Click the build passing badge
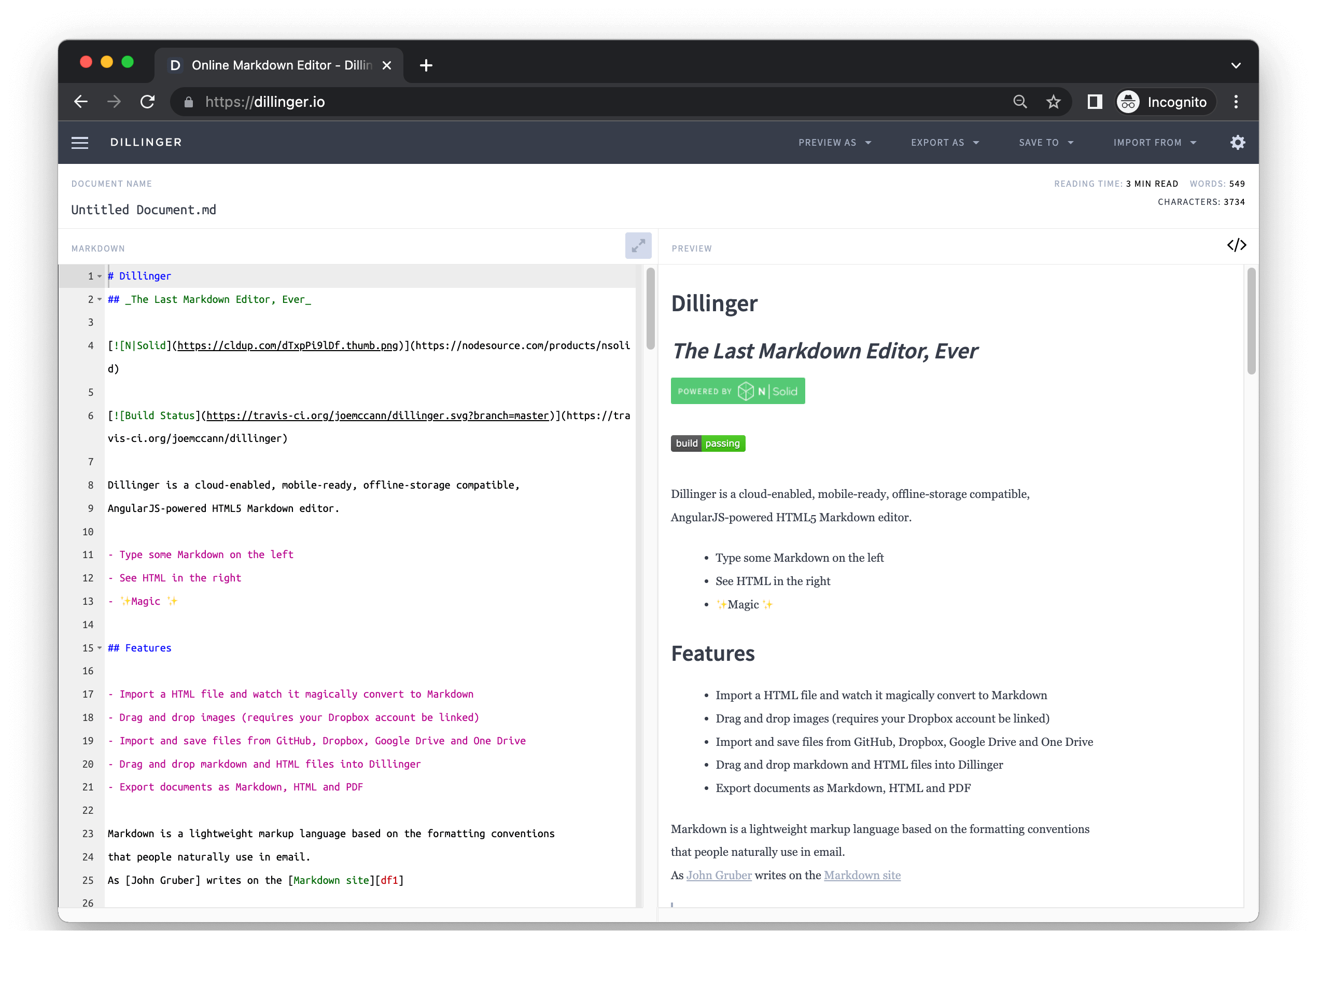This screenshot has width=1317, height=999. [708, 443]
